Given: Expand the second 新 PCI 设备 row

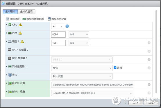Looking at the screenshot, I should pos(6,91).
